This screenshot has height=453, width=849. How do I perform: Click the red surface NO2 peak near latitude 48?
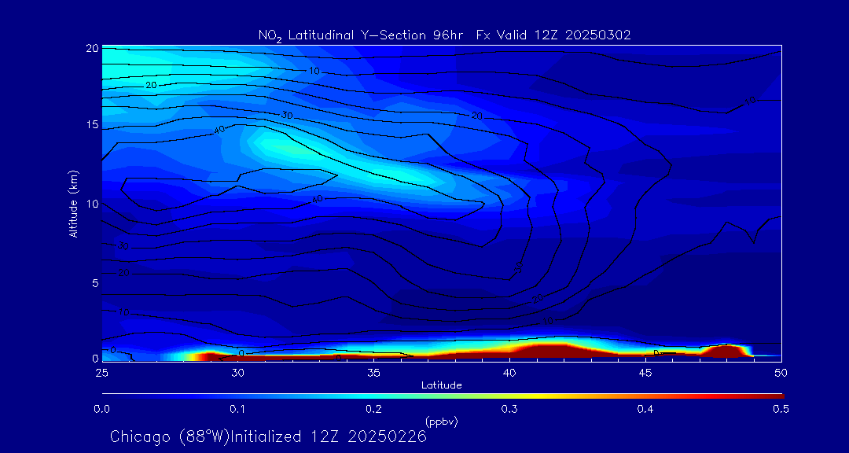(726, 351)
